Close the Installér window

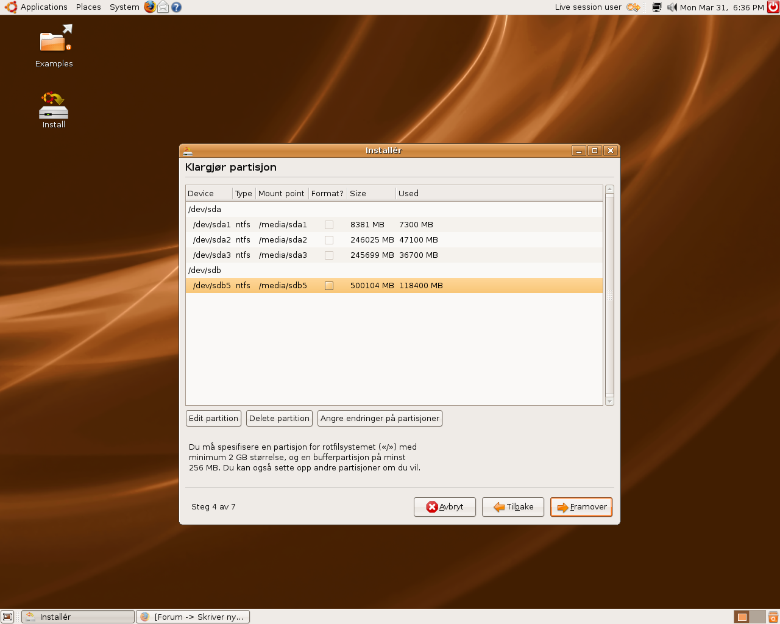tap(611, 151)
